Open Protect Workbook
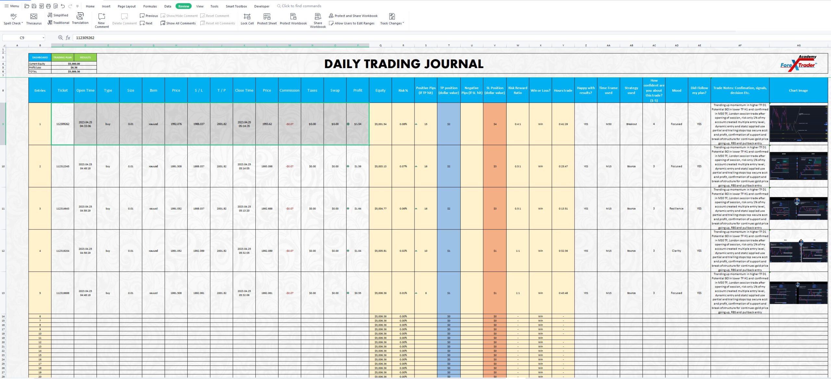Image resolution: width=831 pixels, height=379 pixels. coord(293,18)
